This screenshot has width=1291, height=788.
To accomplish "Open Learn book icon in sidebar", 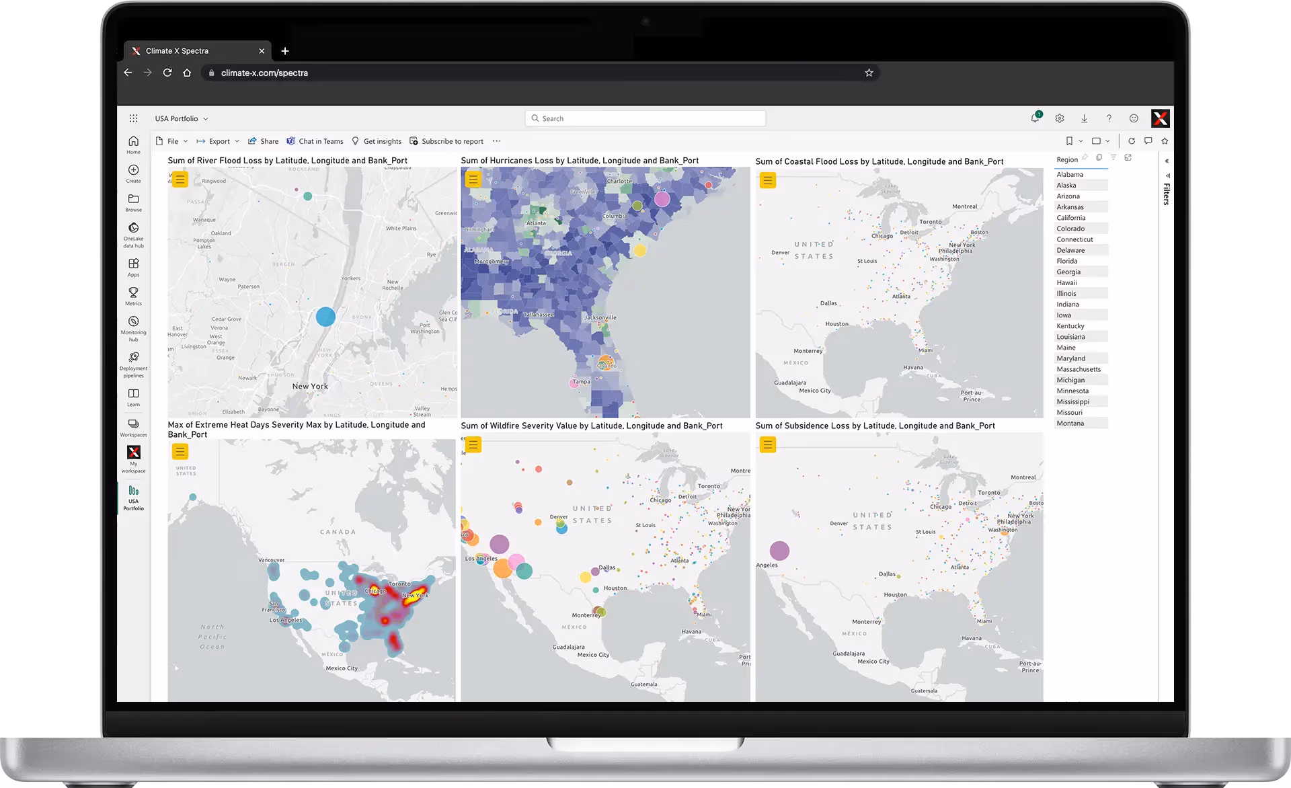I will [133, 397].
